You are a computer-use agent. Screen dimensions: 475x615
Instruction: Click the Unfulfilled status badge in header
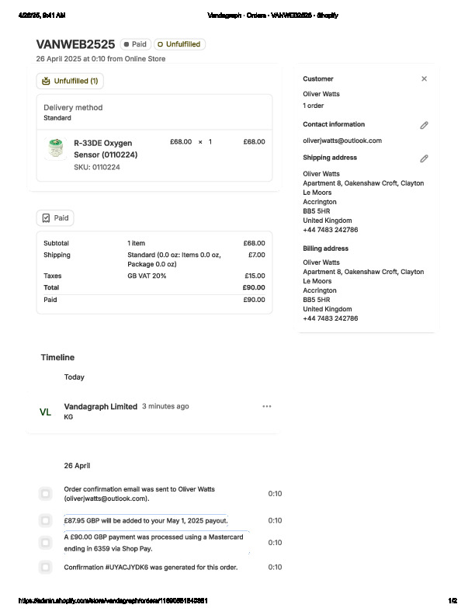click(x=179, y=44)
